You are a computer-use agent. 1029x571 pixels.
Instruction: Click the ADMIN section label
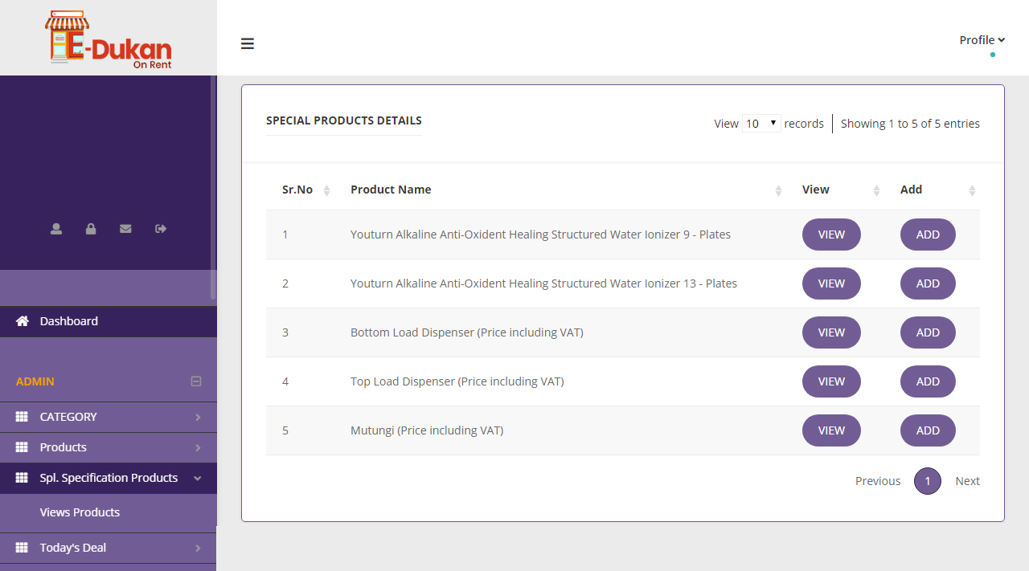35,381
